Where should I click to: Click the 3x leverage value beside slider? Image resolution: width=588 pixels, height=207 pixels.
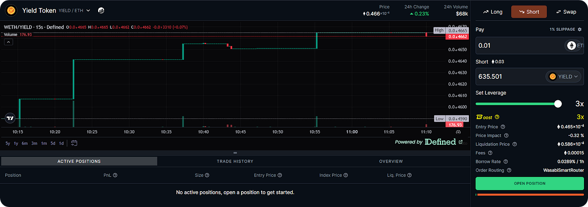coord(580,104)
